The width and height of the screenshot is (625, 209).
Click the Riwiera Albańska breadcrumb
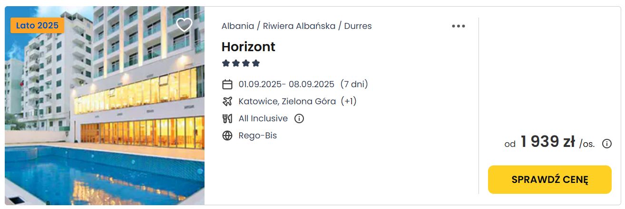(x=299, y=26)
